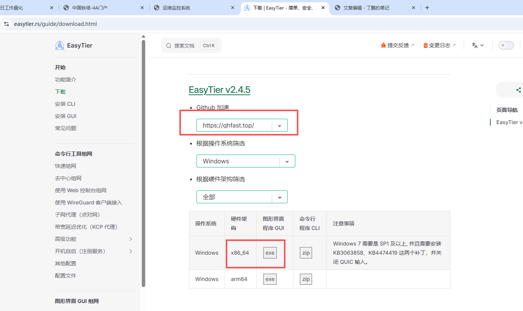Click the site info icon in address bar
This screenshot has width=523, height=311.
click(6, 24)
